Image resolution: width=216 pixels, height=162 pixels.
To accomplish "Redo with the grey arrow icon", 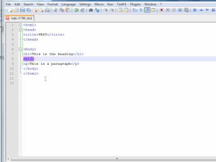I will coord(82,10).
